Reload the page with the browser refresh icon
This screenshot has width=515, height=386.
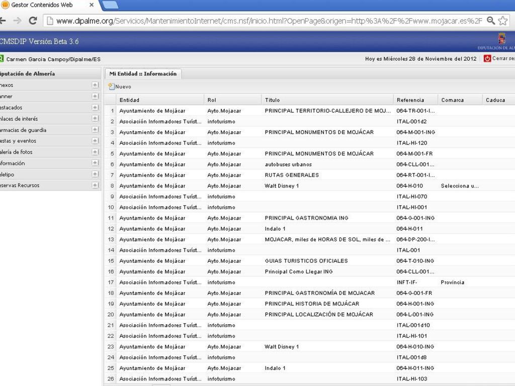33,21
